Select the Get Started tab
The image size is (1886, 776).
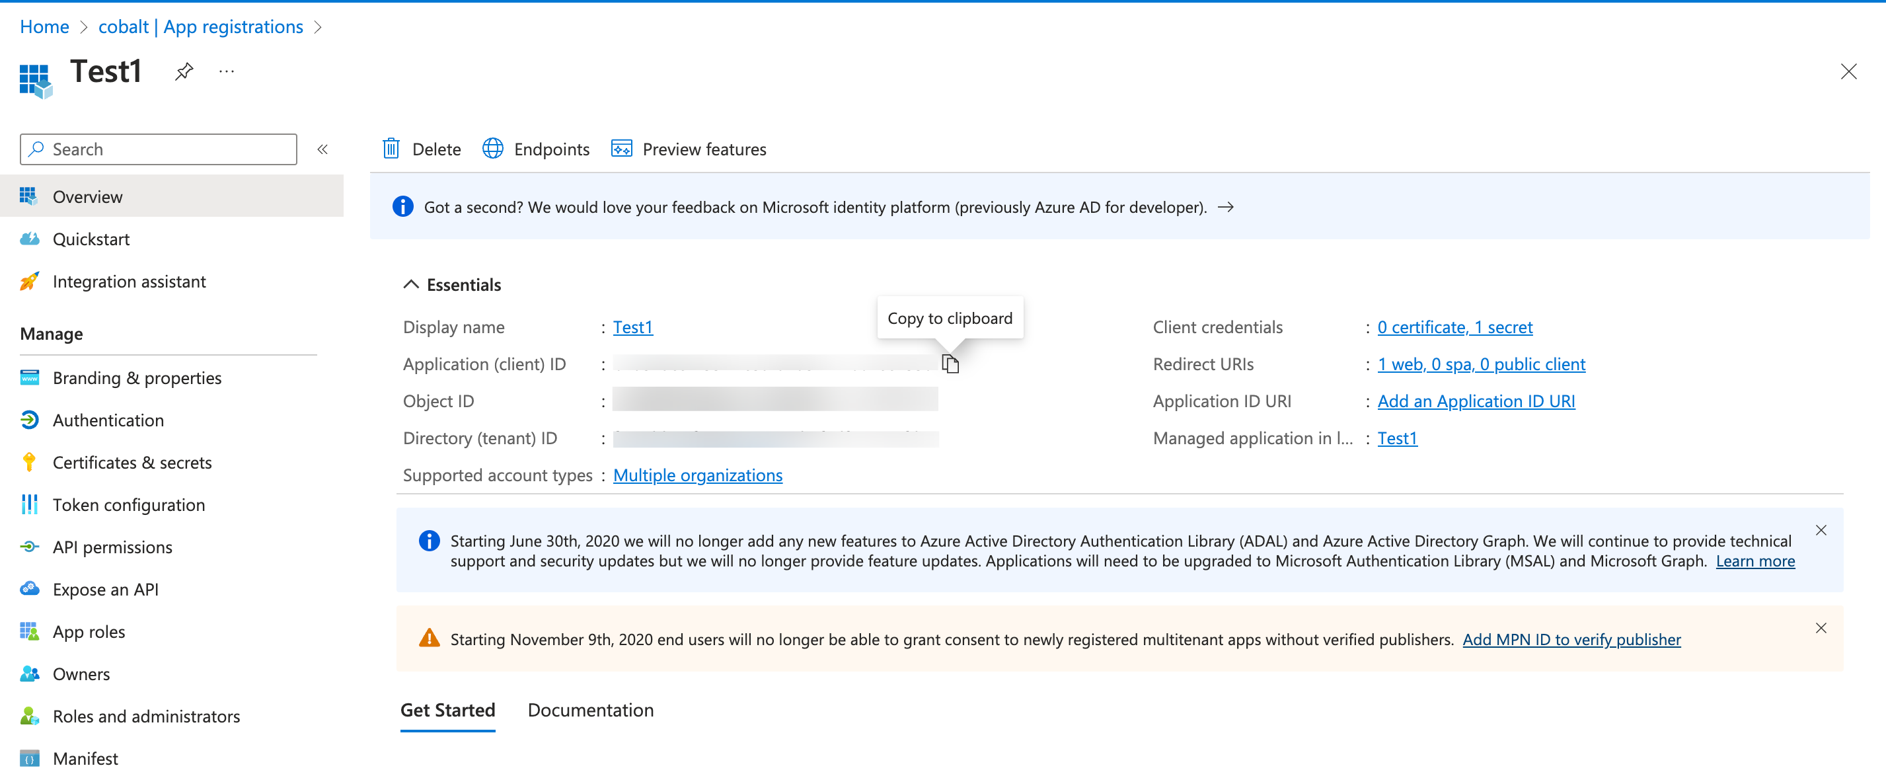[x=447, y=709]
